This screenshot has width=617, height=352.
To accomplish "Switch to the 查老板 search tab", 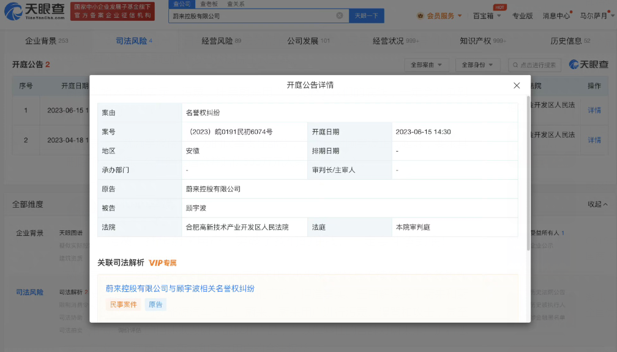I will click(209, 4).
